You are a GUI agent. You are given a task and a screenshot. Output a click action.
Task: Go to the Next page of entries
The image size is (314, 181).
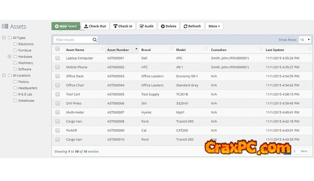pos(304,151)
